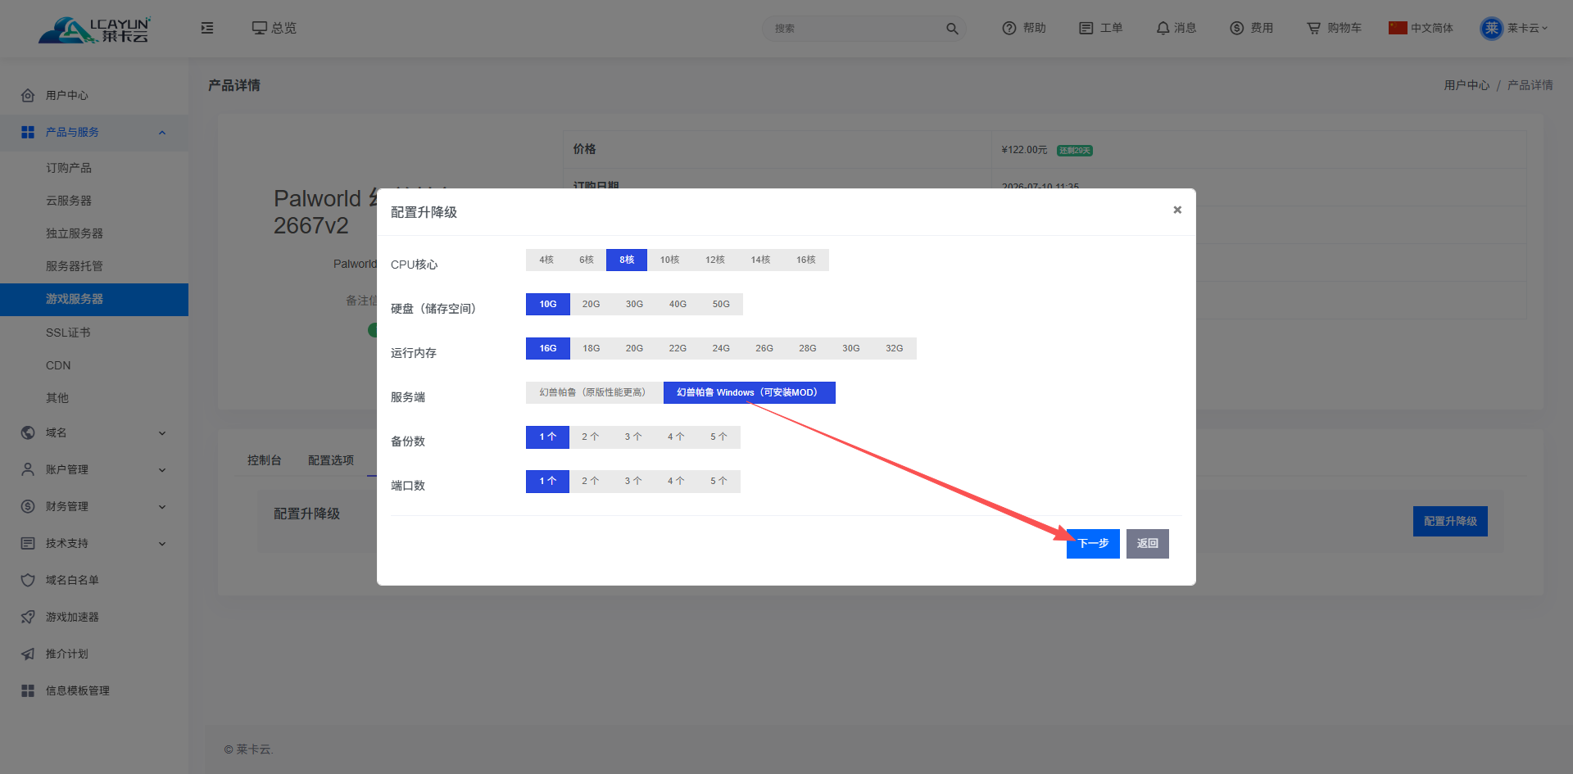The height and width of the screenshot is (774, 1573).
Task: Expand the 财务管理 sidebar chevron
Action: pyautogui.click(x=162, y=507)
